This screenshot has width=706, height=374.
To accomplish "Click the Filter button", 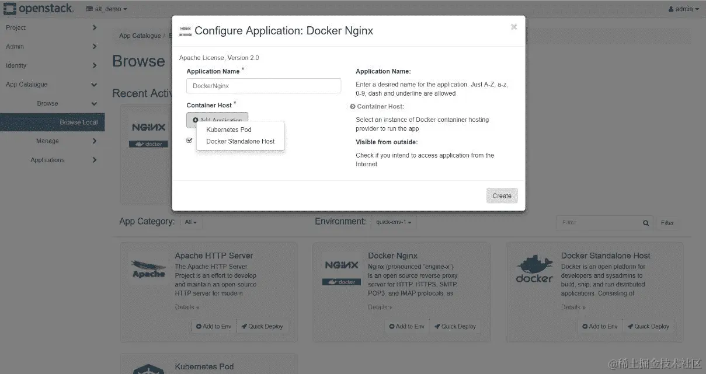I will [667, 222].
